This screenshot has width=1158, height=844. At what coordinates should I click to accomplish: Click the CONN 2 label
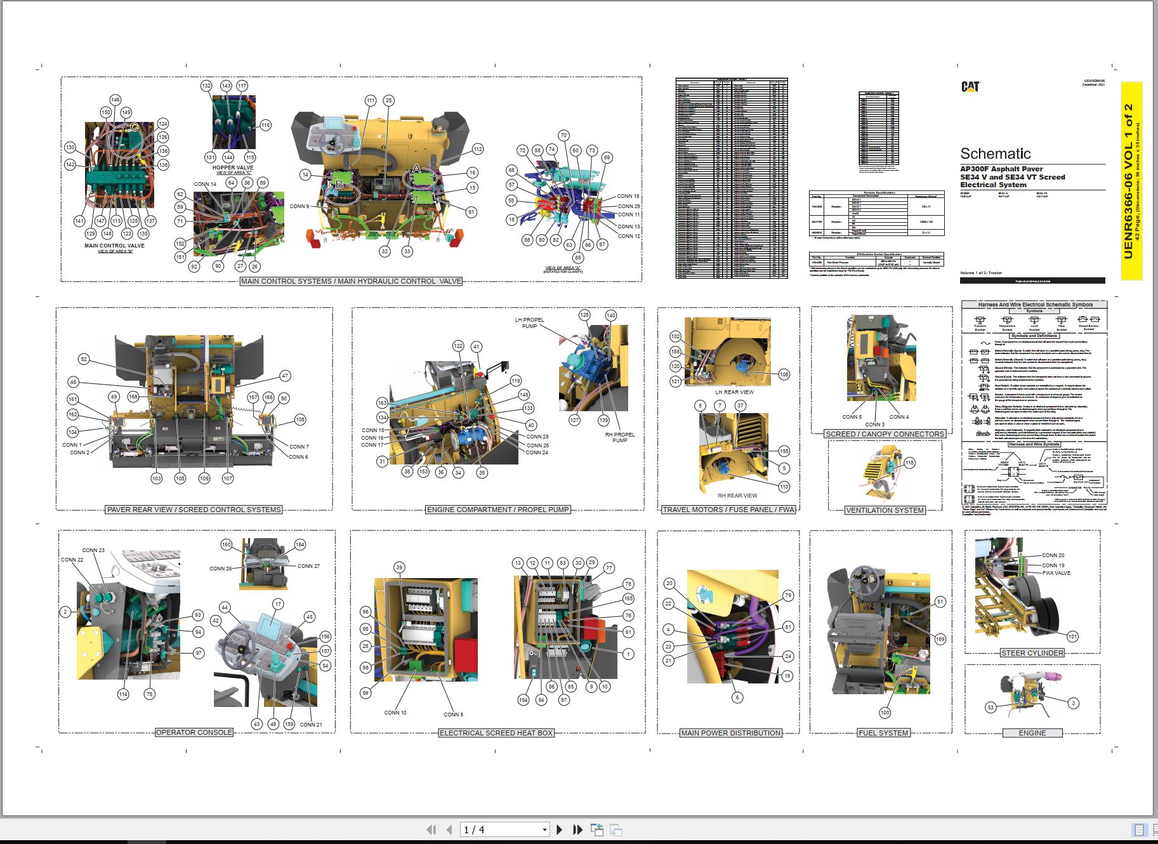(79, 452)
